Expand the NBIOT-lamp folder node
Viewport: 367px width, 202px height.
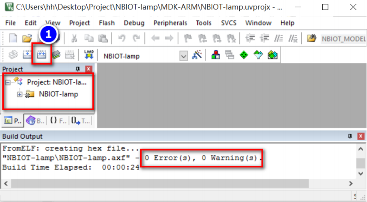click(20, 94)
